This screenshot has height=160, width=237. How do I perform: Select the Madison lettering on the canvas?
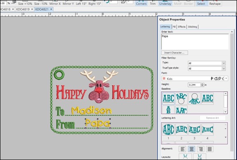pos(92,110)
